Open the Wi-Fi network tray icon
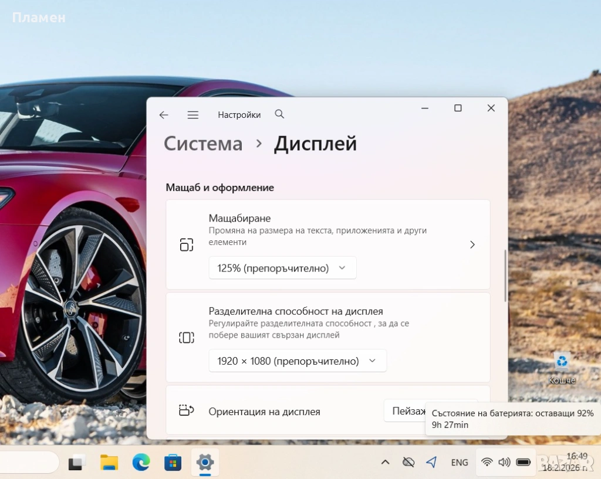 click(487, 462)
